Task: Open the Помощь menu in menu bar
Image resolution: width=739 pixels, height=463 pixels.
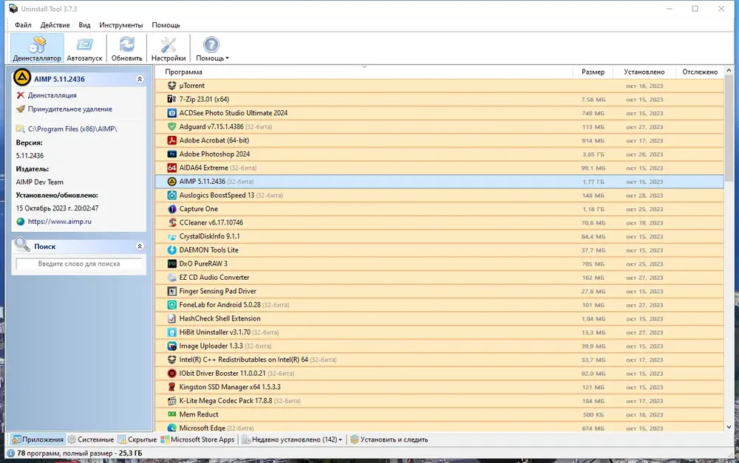Action: [166, 25]
